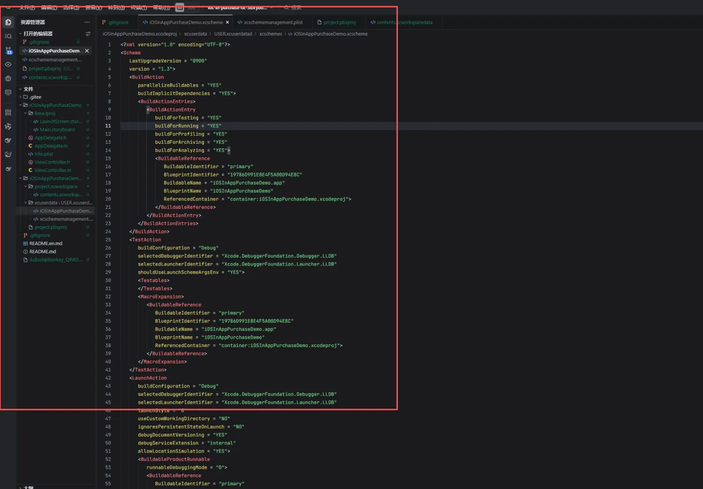Click the eye icon in activity bar
The image size is (703, 489).
point(8,64)
